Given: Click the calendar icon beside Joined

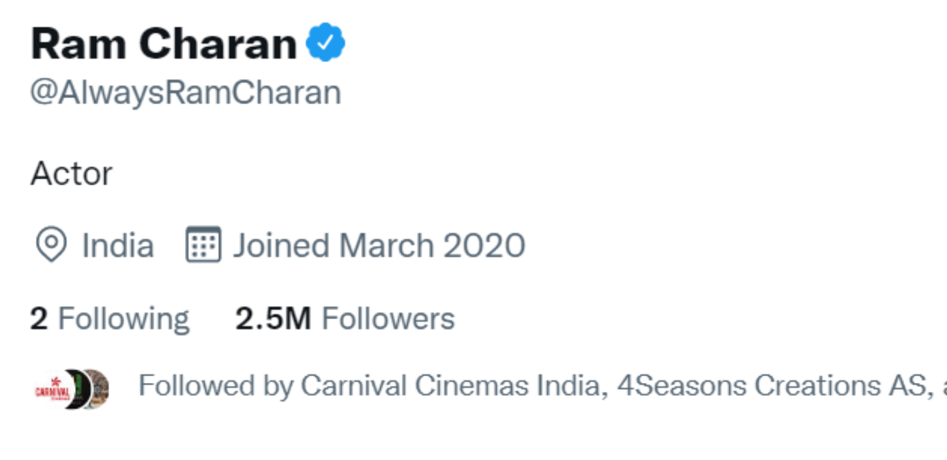Looking at the screenshot, I should click(x=203, y=245).
